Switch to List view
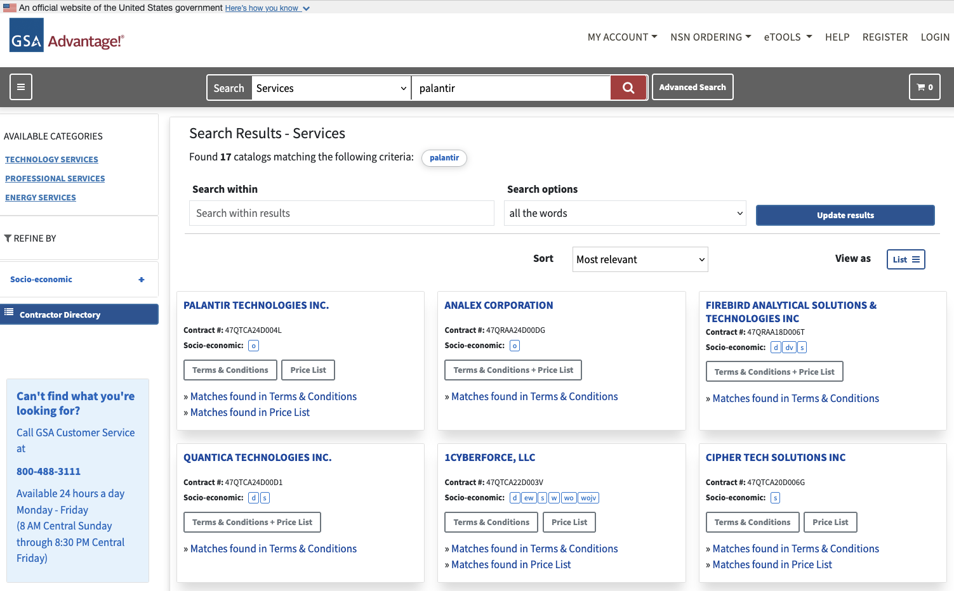Image resolution: width=954 pixels, height=591 pixels. point(906,259)
